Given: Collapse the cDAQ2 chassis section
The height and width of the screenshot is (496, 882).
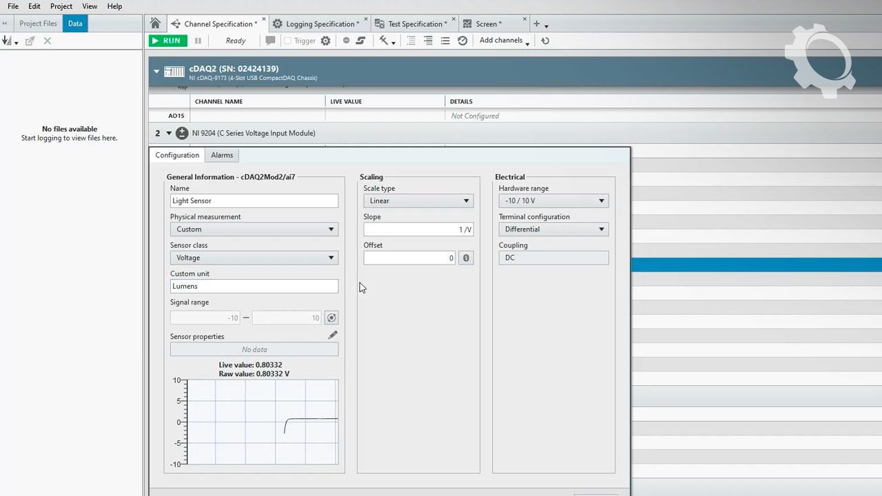Looking at the screenshot, I should (156, 71).
